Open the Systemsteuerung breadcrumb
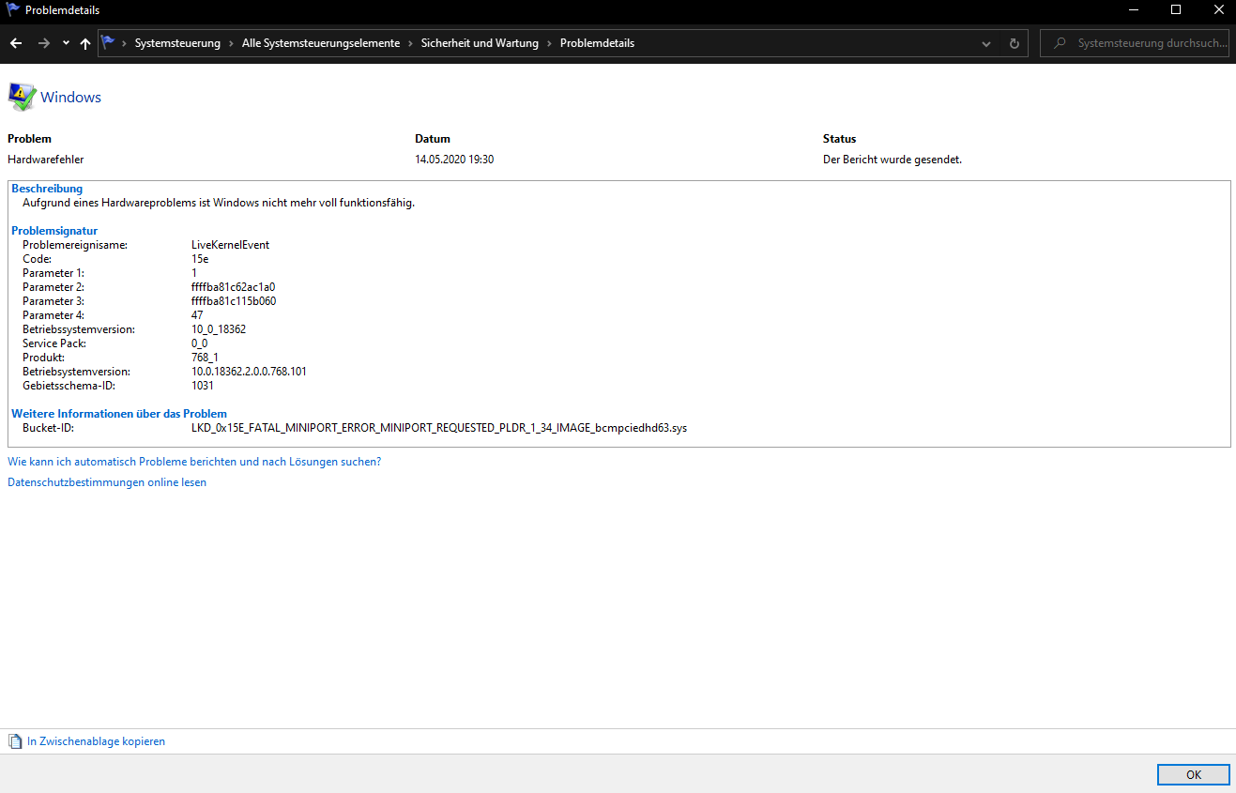Viewport: 1236px width, 793px height. tap(177, 43)
